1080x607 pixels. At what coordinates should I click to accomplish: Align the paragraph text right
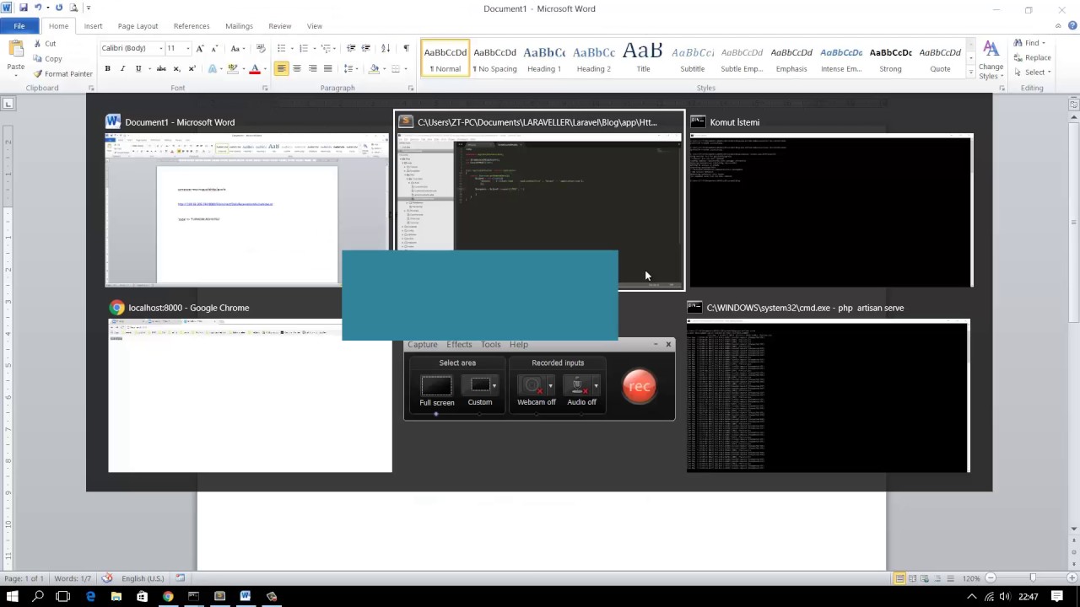(312, 68)
